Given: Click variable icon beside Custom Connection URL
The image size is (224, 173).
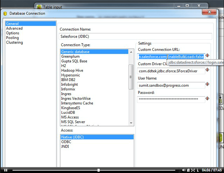Looking at the screenshot, I should [207, 56].
